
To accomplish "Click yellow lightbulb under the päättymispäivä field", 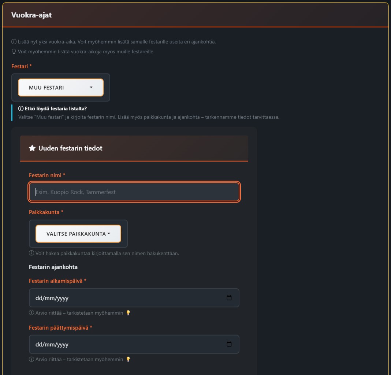I will tap(128, 359).
